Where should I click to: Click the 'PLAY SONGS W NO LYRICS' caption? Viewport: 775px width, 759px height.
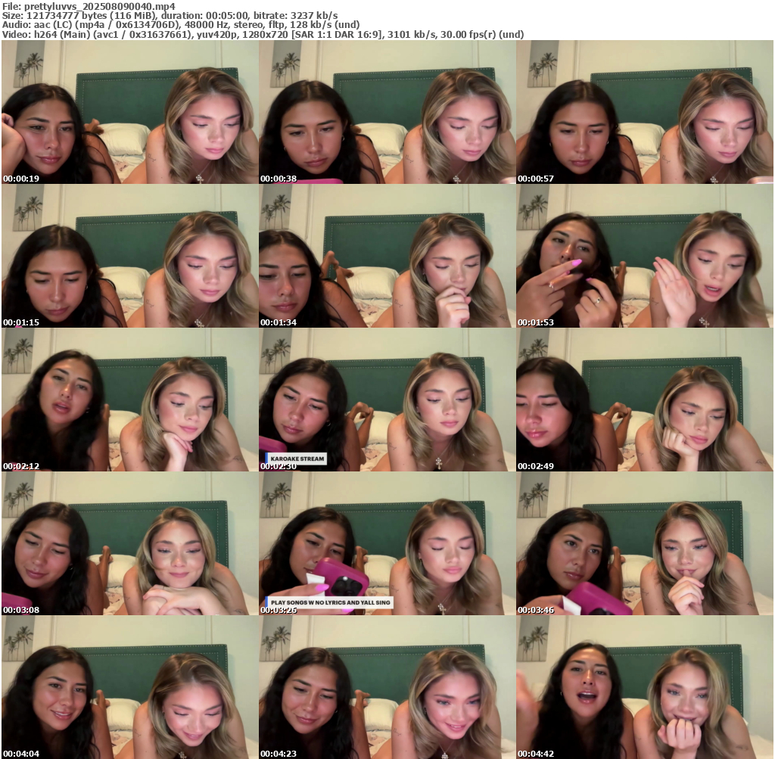330,602
